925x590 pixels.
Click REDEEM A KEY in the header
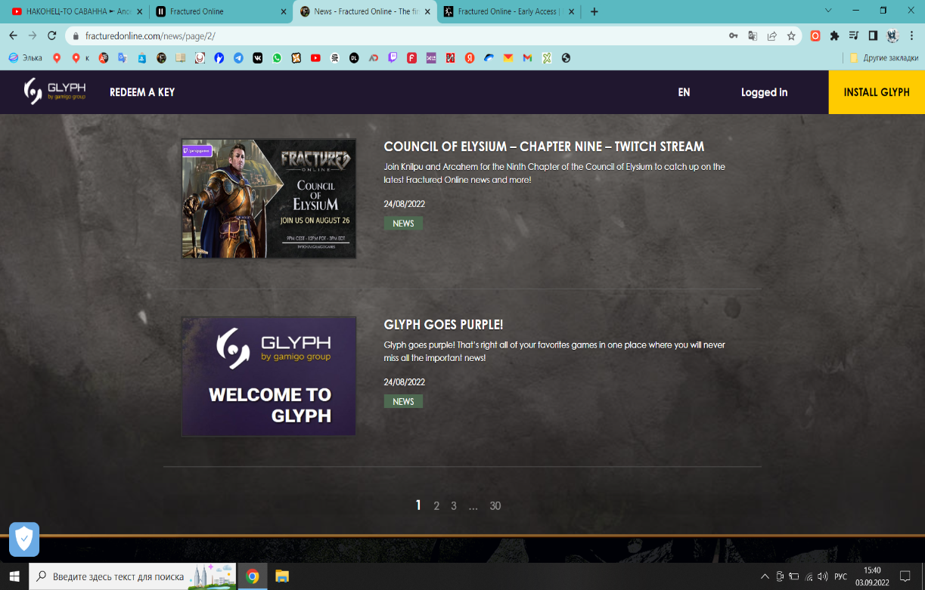(x=142, y=92)
